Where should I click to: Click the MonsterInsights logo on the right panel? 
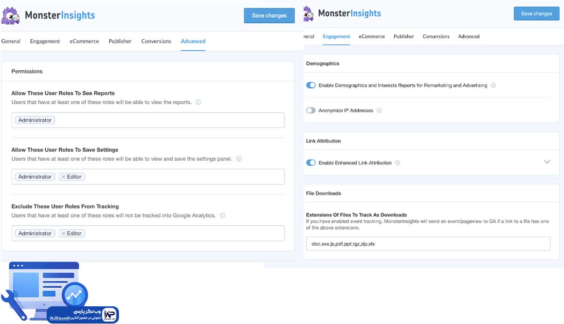coord(308,13)
